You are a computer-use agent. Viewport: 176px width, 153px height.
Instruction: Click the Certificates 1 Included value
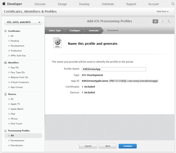click(x=88, y=87)
